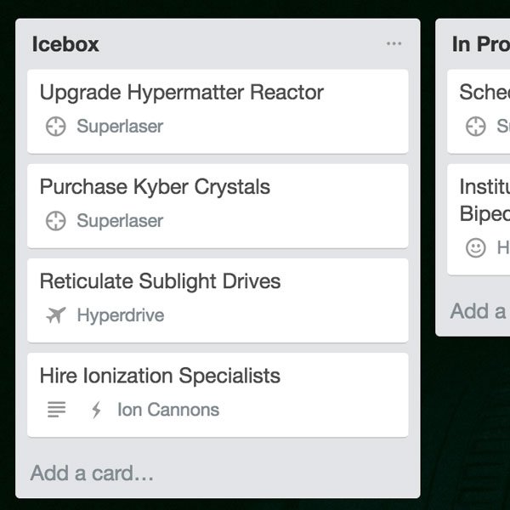Click Superlaser label on Upgrade Hypermatter Reactor
Viewport: 510px width, 510px height.
point(120,127)
